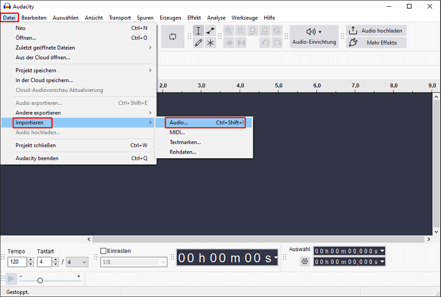The height and width of the screenshot is (297, 441).
Task: Decrease Taktart numerator with down stepper
Action: 56,264
